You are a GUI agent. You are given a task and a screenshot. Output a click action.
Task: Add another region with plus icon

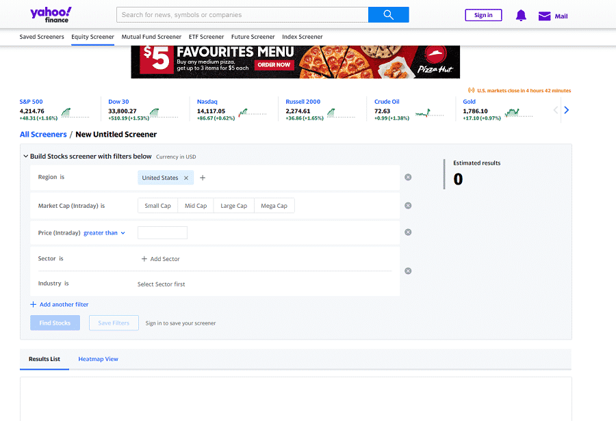[x=203, y=178]
